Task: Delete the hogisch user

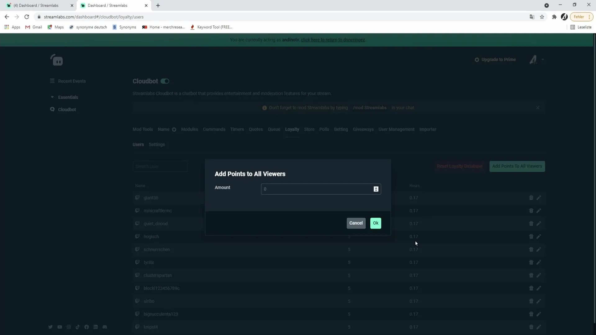Action: pos(531,236)
